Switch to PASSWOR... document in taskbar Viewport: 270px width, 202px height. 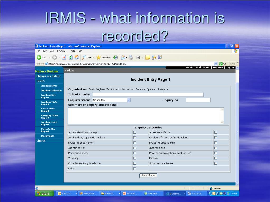(x=196, y=194)
